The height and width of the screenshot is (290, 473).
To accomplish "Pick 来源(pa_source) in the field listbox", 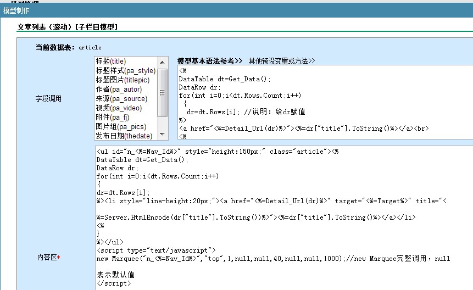I will 121,99.
